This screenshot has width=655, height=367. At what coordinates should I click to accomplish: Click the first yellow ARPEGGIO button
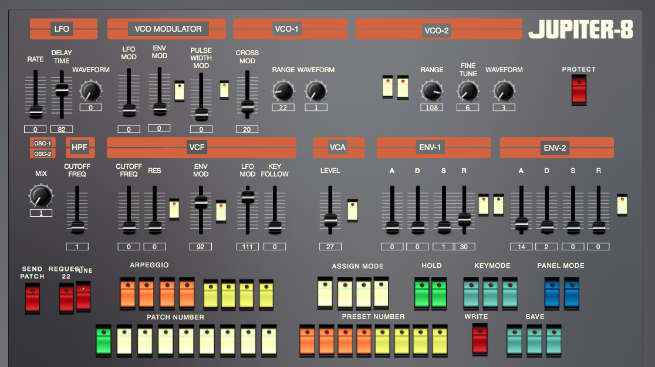(x=211, y=295)
